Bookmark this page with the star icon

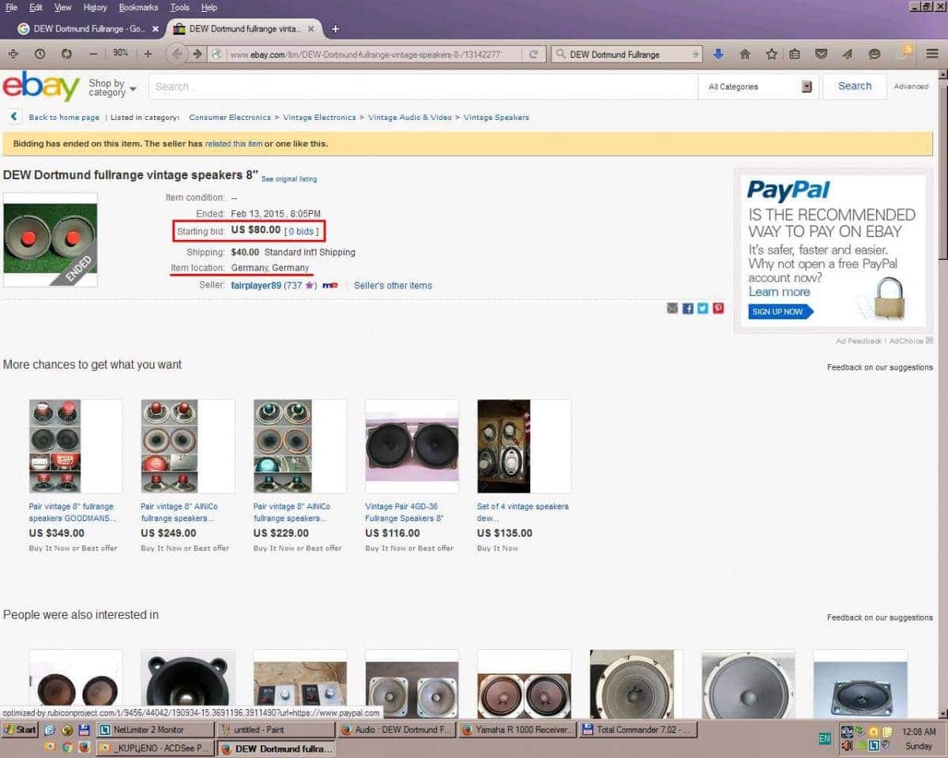(771, 54)
